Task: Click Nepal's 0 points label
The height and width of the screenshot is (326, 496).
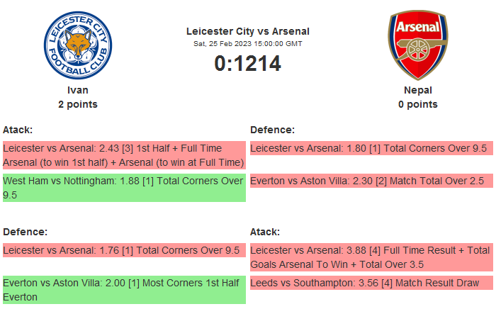Action: (418, 104)
